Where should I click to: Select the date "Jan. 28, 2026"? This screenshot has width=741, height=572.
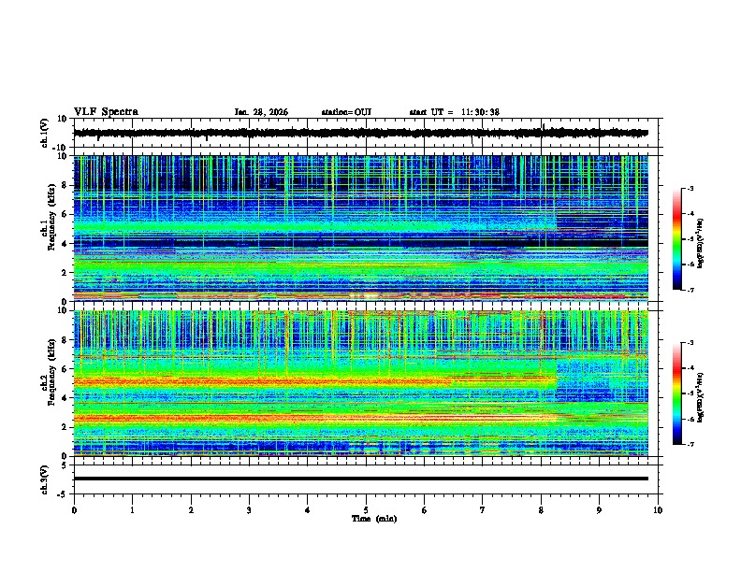coord(261,112)
